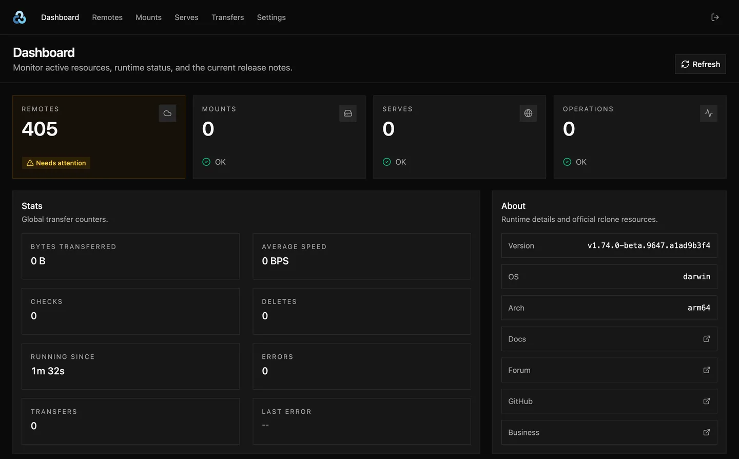Screen dimensions: 739x459
Task: Click the Transfers stat label in Stats
Action: tap(54, 412)
